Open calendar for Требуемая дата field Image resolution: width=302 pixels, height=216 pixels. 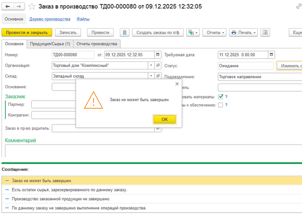(272, 54)
